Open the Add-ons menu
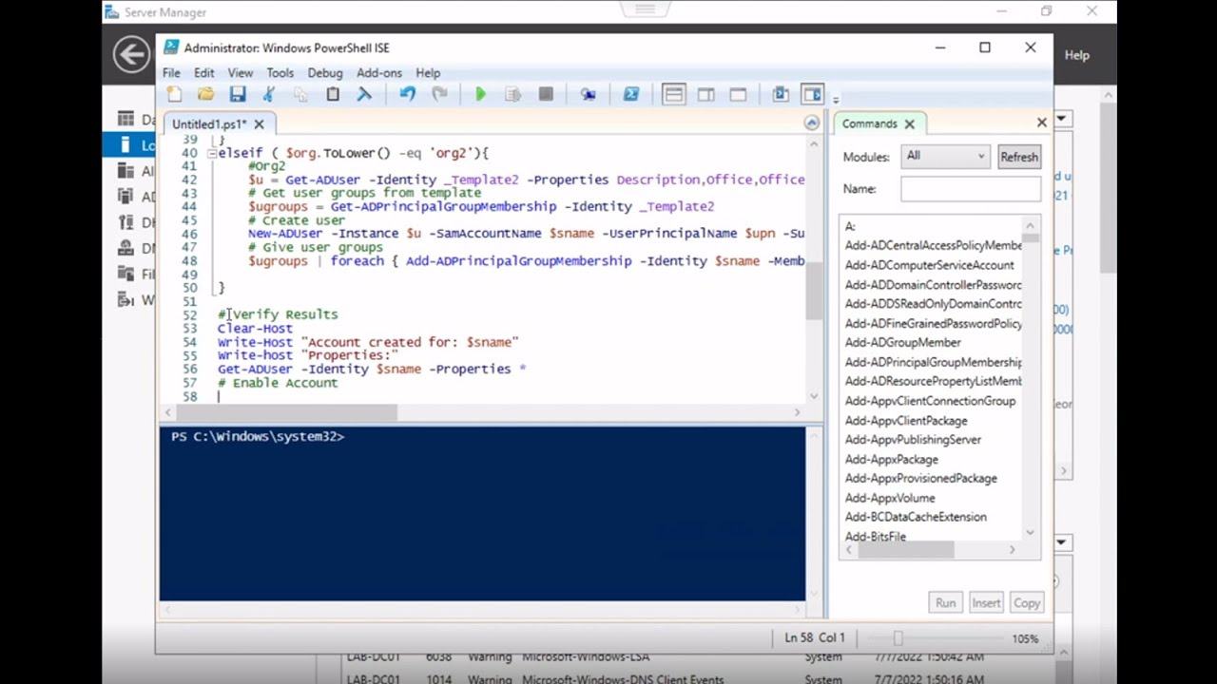 tap(379, 72)
